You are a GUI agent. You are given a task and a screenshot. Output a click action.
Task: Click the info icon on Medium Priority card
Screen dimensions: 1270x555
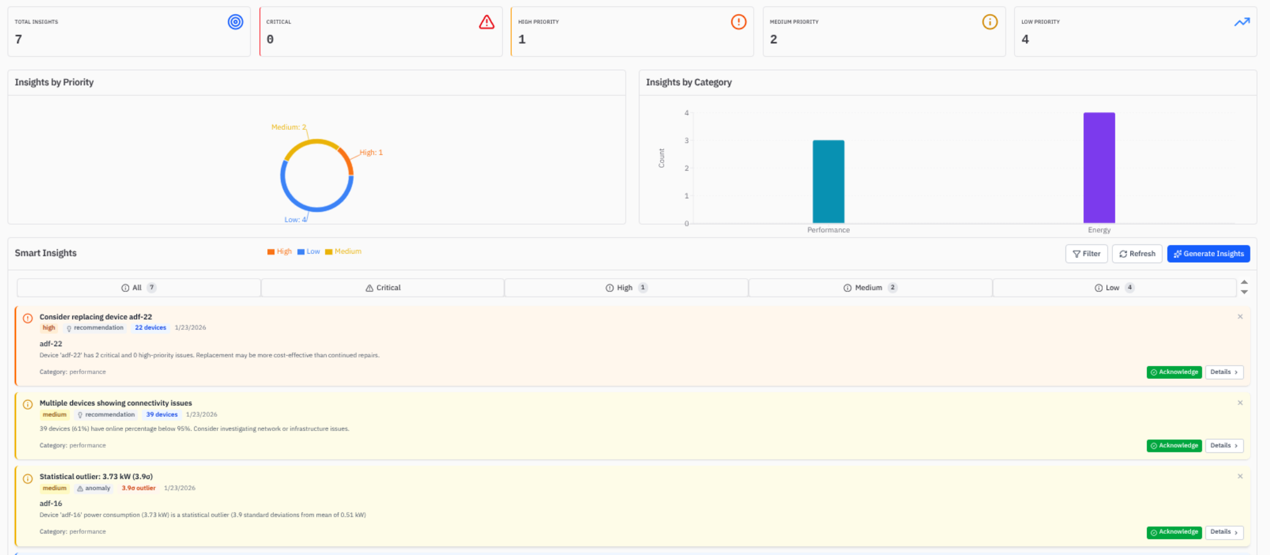click(x=990, y=21)
